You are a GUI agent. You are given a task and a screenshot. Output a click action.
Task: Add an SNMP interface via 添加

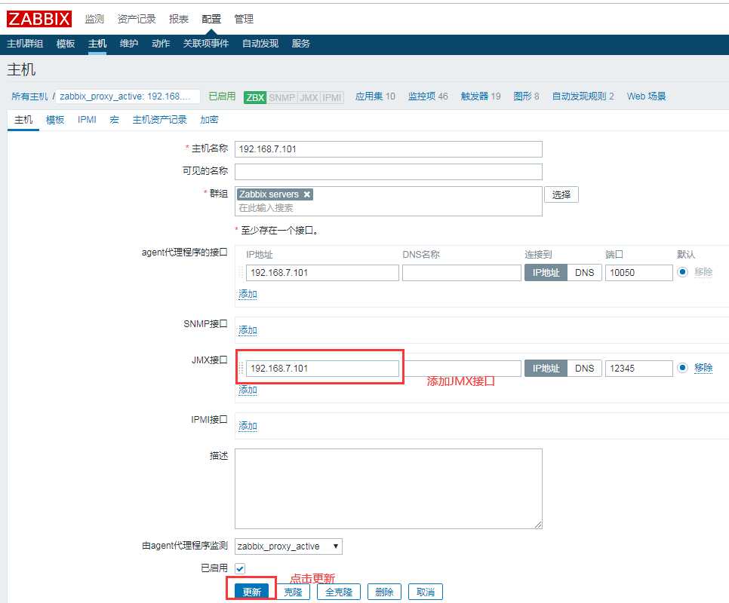click(x=248, y=330)
